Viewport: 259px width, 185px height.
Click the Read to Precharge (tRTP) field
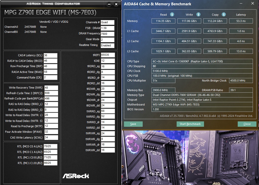coord(51,126)
